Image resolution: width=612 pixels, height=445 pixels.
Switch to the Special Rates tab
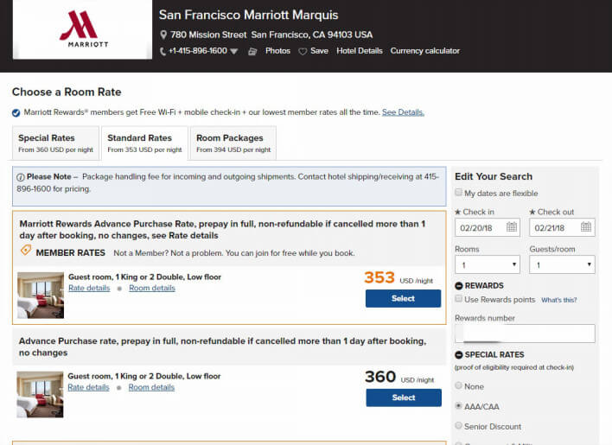tap(55, 143)
